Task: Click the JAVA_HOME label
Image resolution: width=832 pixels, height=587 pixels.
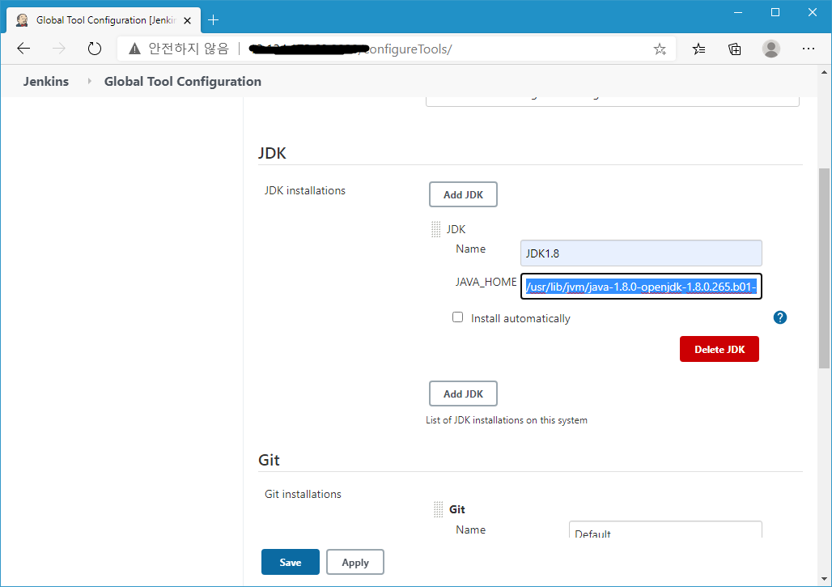Action: coord(486,283)
